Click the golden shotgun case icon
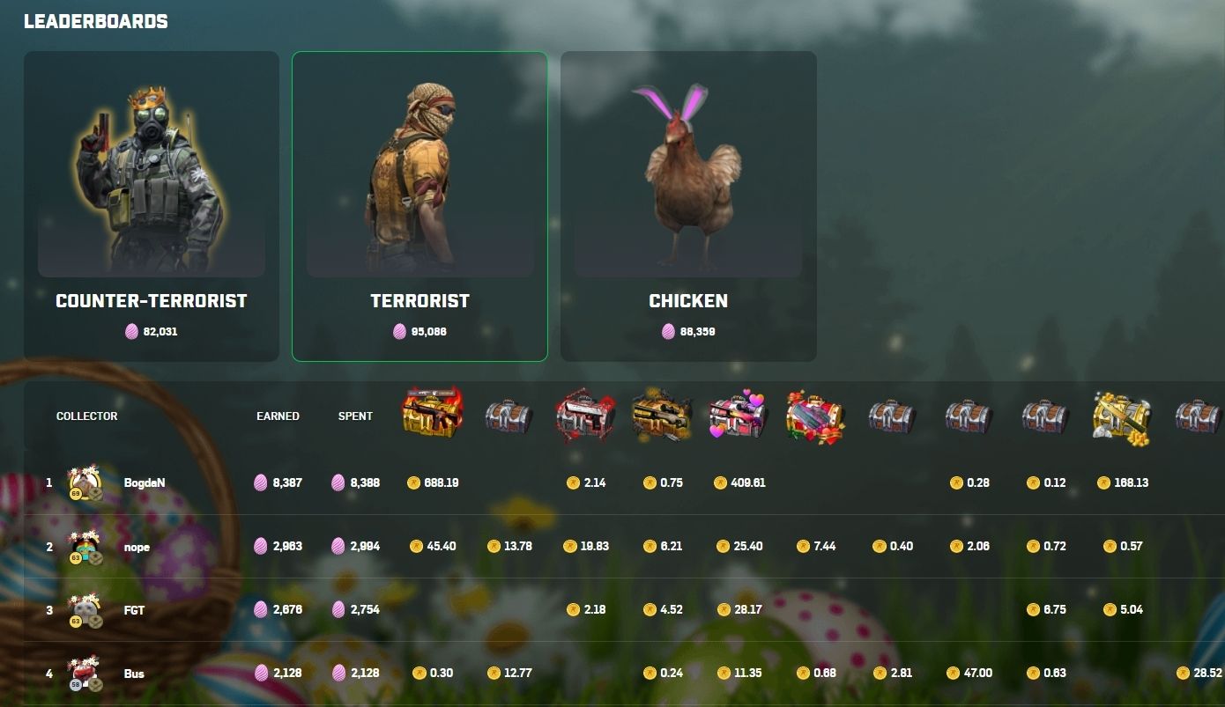Image resolution: width=1225 pixels, height=707 pixels. click(x=662, y=415)
